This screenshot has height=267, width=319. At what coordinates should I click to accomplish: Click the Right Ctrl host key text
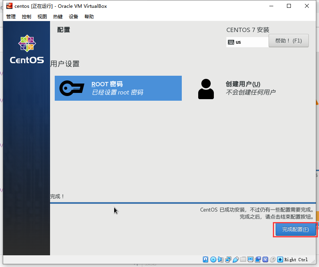pos(296,260)
